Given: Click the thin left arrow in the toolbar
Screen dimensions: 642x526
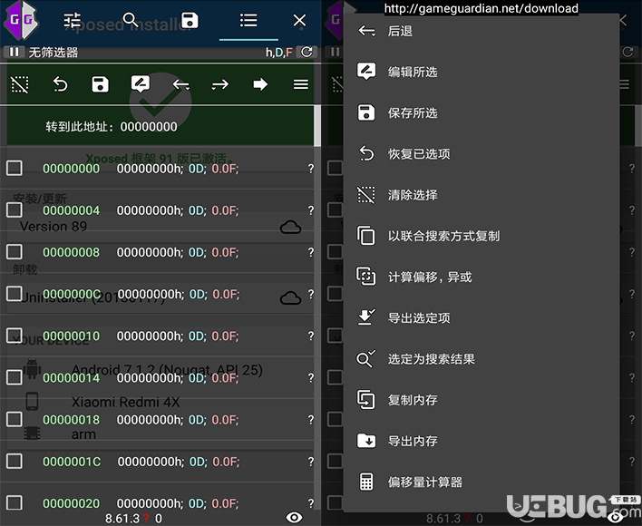Looking at the screenshot, I should (180, 84).
